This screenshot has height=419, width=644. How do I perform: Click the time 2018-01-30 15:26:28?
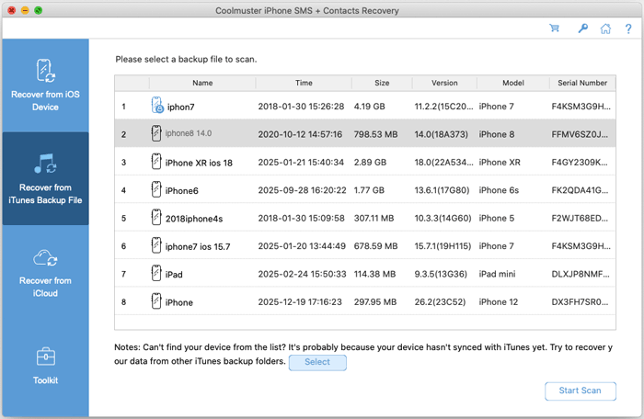click(301, 107)
